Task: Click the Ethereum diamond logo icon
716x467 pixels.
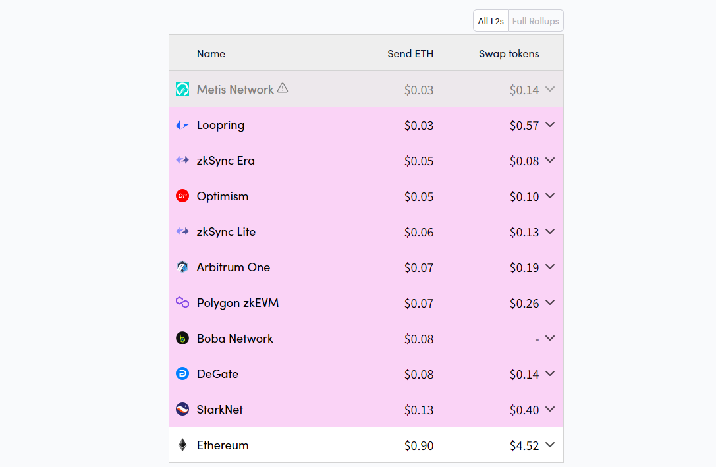Action: pos(182,445)
